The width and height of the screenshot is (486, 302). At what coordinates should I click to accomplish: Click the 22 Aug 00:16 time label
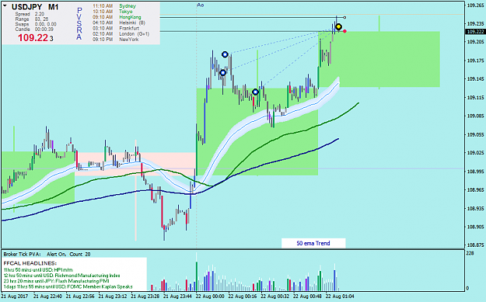243,297
